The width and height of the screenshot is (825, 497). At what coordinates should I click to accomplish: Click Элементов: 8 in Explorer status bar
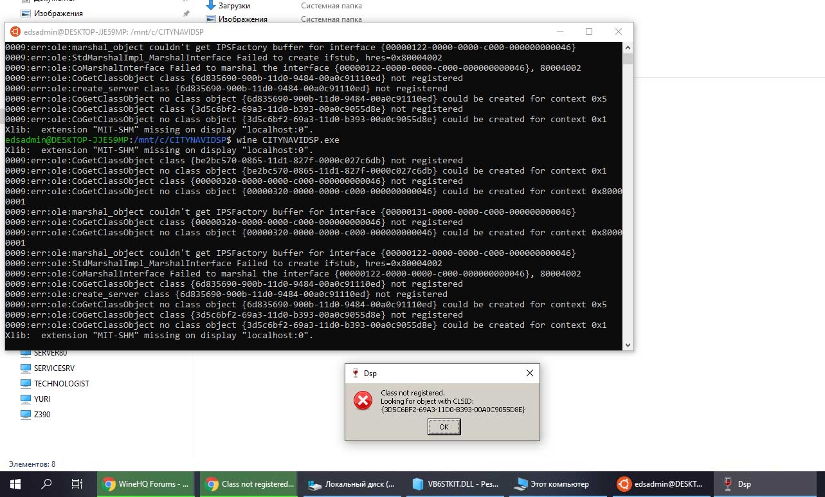[x=32, y=464]
